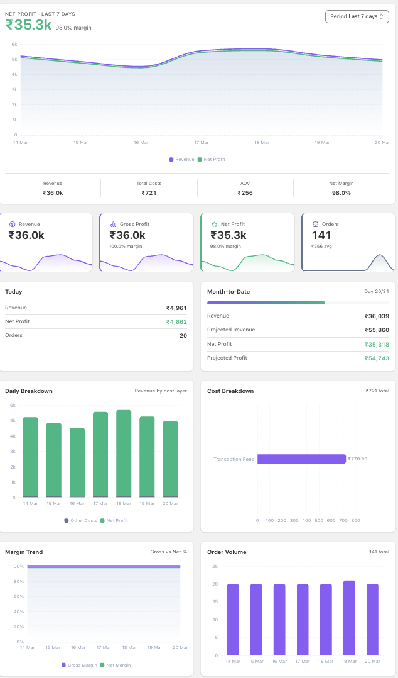Click the Day 20/31 label
The image size is (398, 678).
point(377,291)
